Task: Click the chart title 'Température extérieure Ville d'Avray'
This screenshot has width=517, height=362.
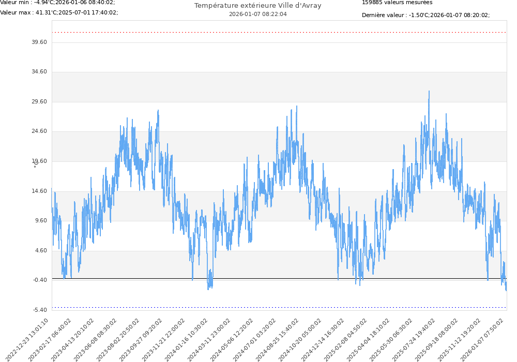Action: 257,6
